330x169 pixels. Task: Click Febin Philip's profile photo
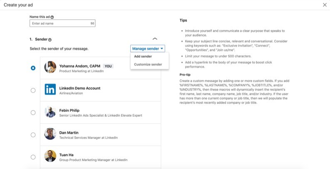click(x=50, y=112)
